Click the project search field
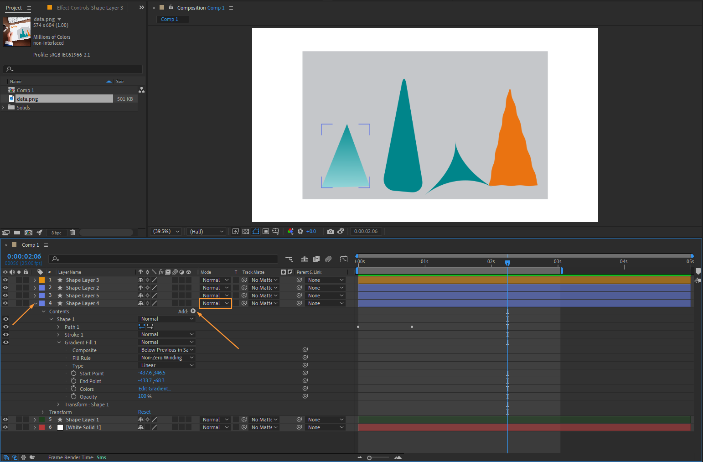 point(73,69)
